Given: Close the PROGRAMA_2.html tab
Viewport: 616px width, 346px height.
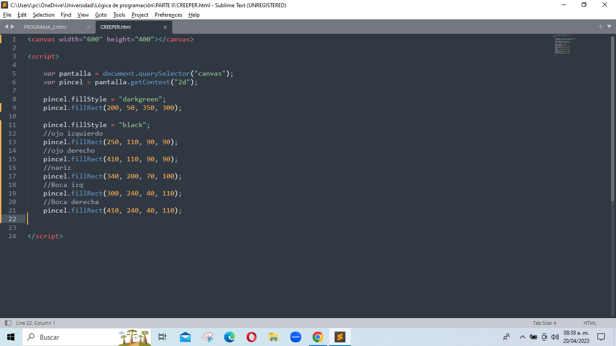Looking at the screenshot, I should tap(88, 27).
